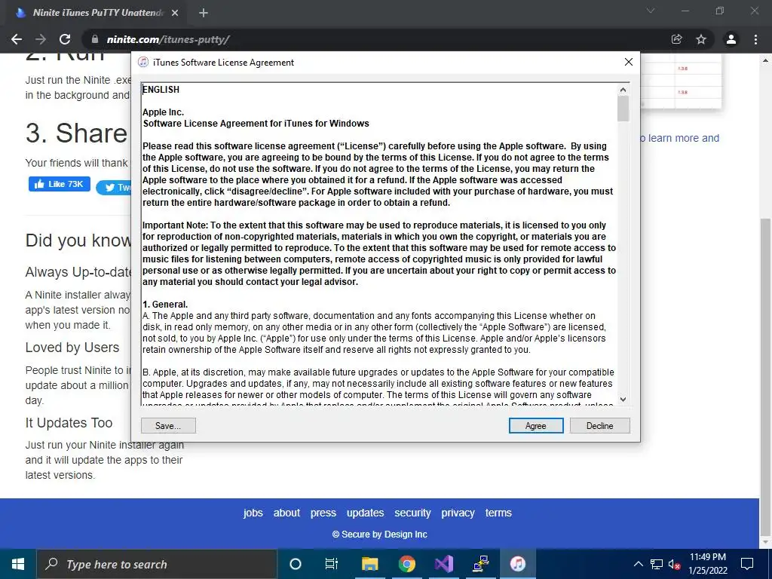Click the Chrome forward arrow
Image resolution: width=772 pixels, height=579 pixels.
point(41,39)
